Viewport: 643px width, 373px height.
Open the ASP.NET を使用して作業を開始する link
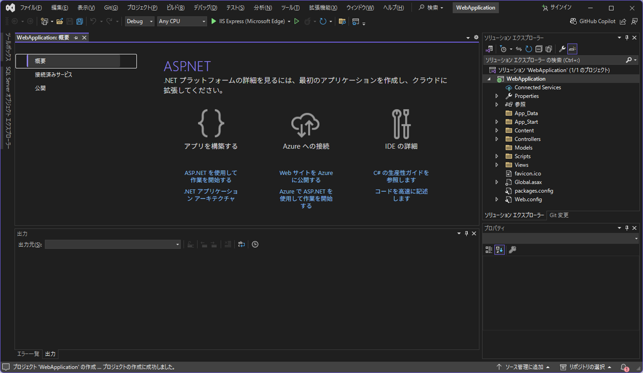(211, 176)
